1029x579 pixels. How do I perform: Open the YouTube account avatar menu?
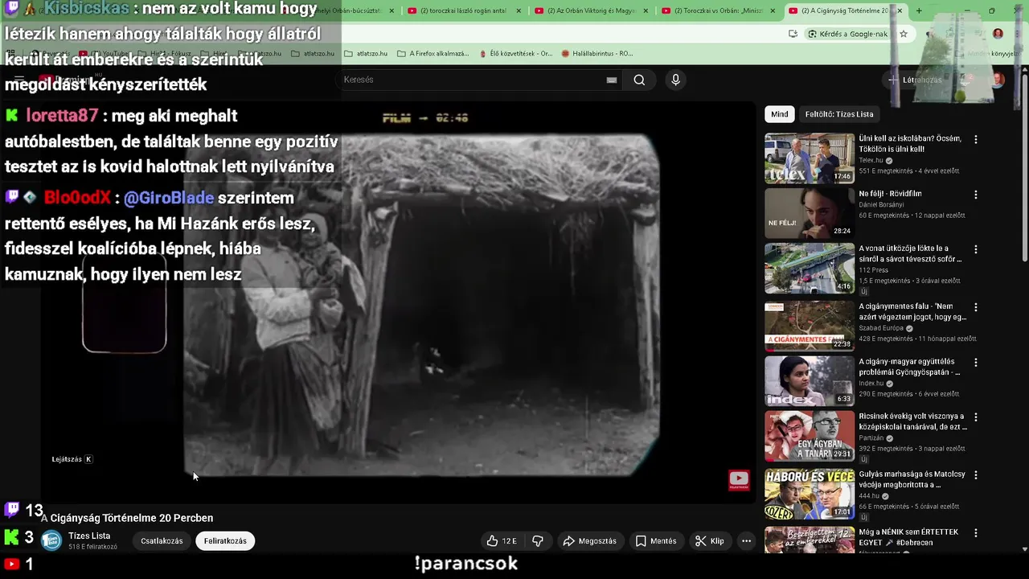click(997, 80)
